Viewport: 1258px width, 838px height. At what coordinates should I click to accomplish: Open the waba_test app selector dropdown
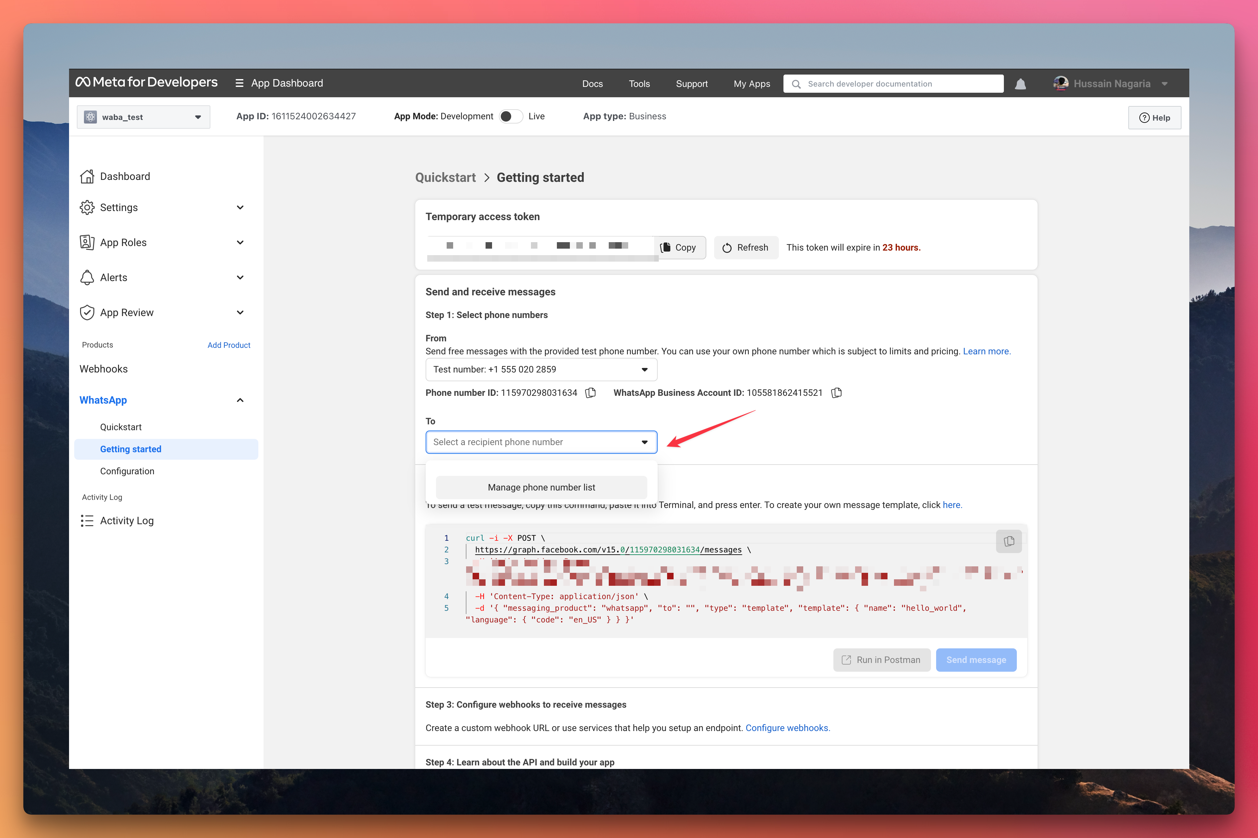(143, 117)
